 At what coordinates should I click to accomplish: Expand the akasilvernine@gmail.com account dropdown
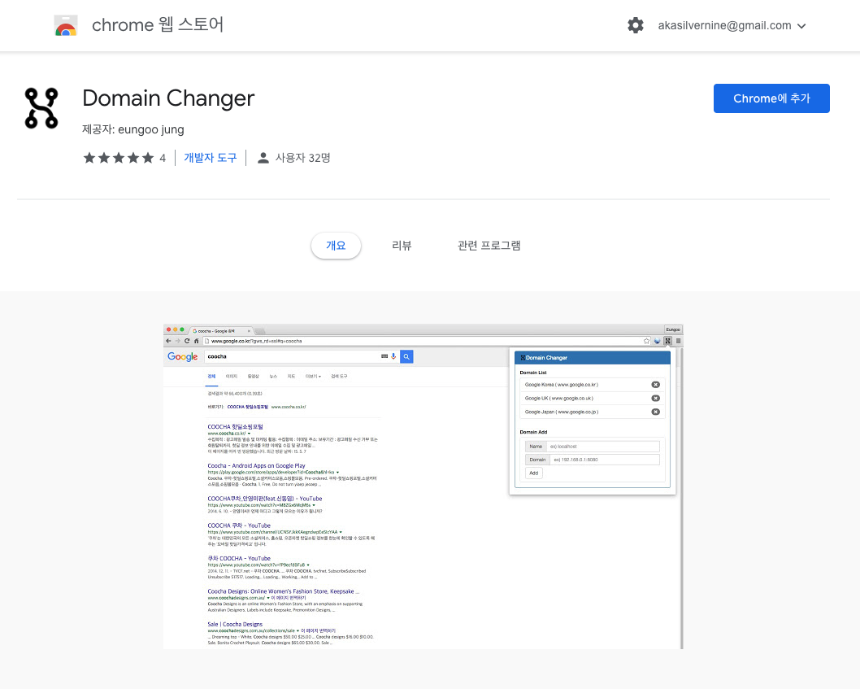pos(732,25)
